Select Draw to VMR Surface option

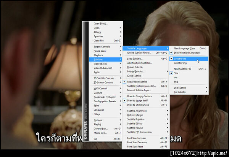tap(145, 105)
